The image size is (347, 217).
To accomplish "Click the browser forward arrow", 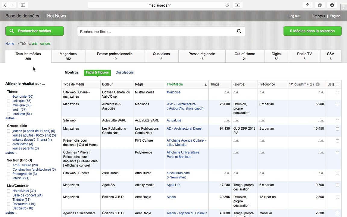I will coord(12,5).
